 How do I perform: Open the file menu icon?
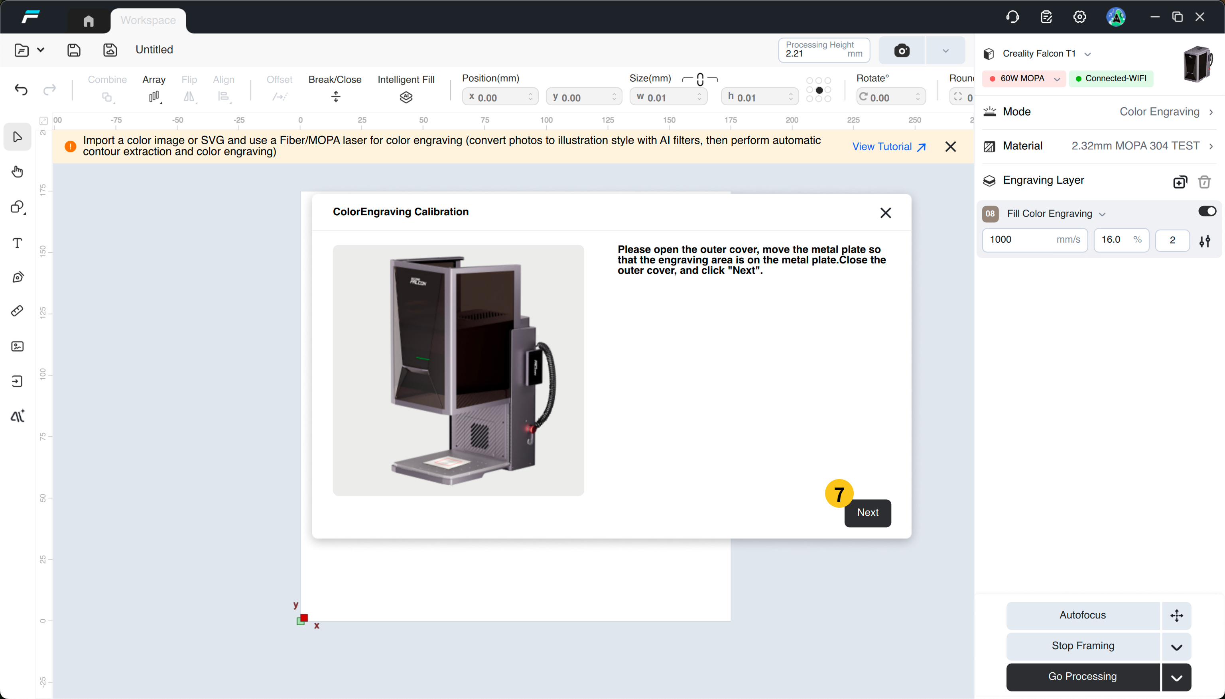(x=22, y=50)
